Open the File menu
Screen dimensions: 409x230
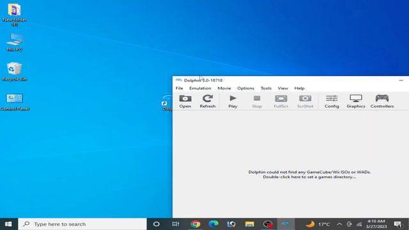[x=179, y=88]
